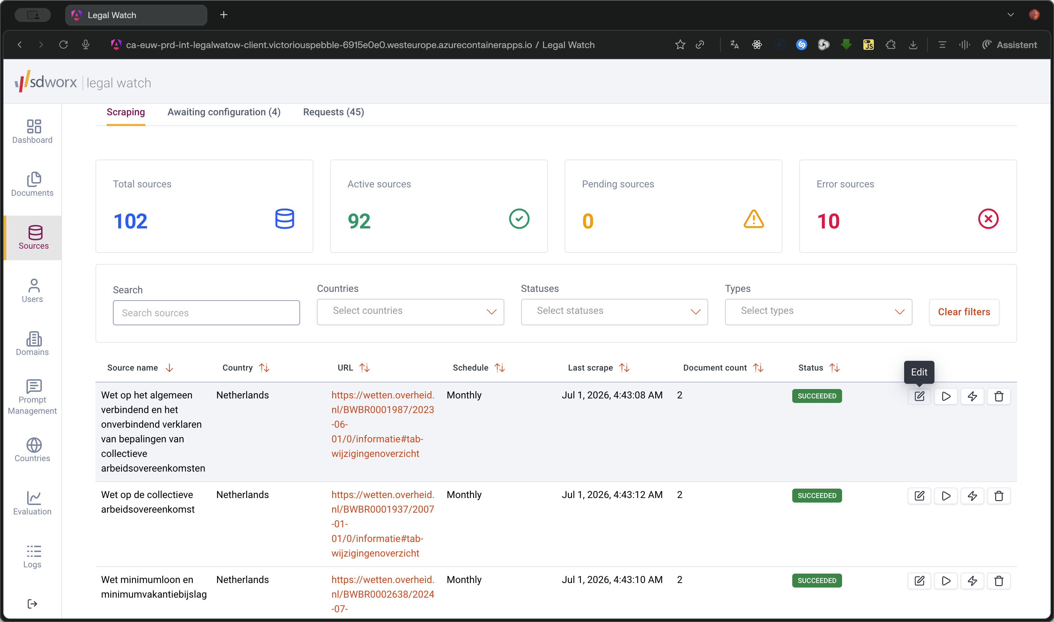Screen dimensions: 1054x622
Task: Open the Select types dropdown
Action: click(818, 312)
